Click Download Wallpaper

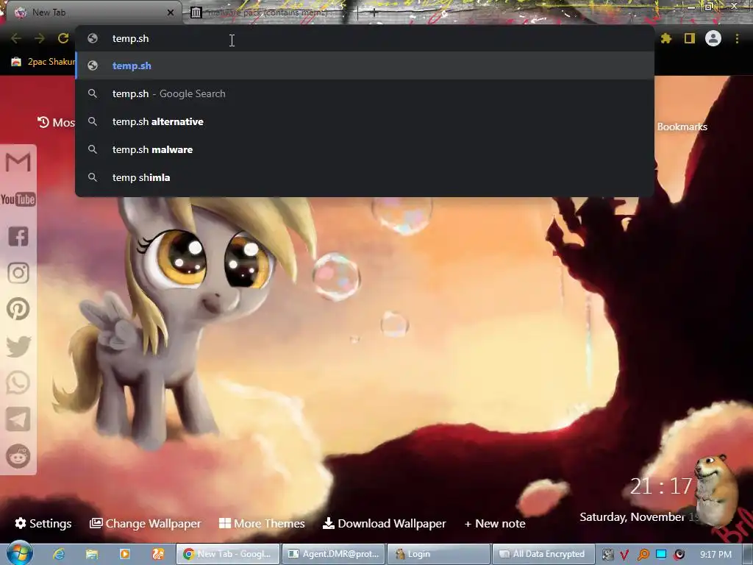coord(384,523)
